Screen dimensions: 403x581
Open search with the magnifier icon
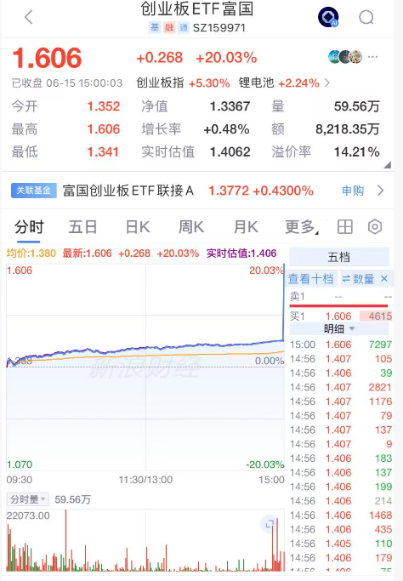tap(366, 17)
